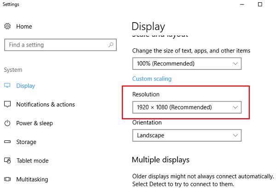Go to Notifications & actions settings
This screenshot has height=190, width=276.
pyautogui.click(x=45, y=104)
